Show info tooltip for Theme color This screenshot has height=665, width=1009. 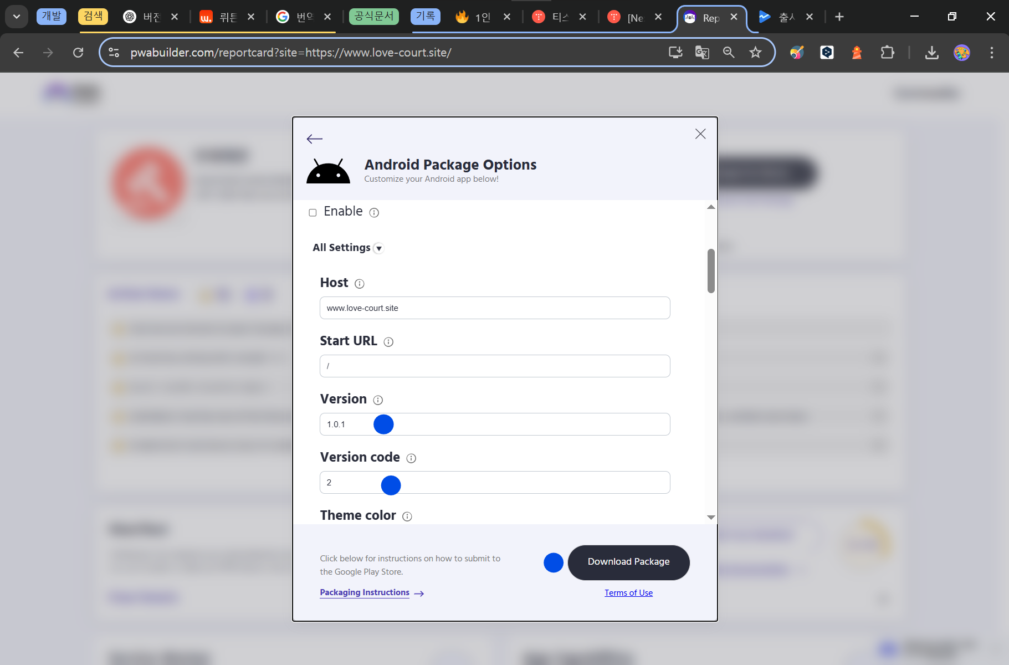point(407,516)
